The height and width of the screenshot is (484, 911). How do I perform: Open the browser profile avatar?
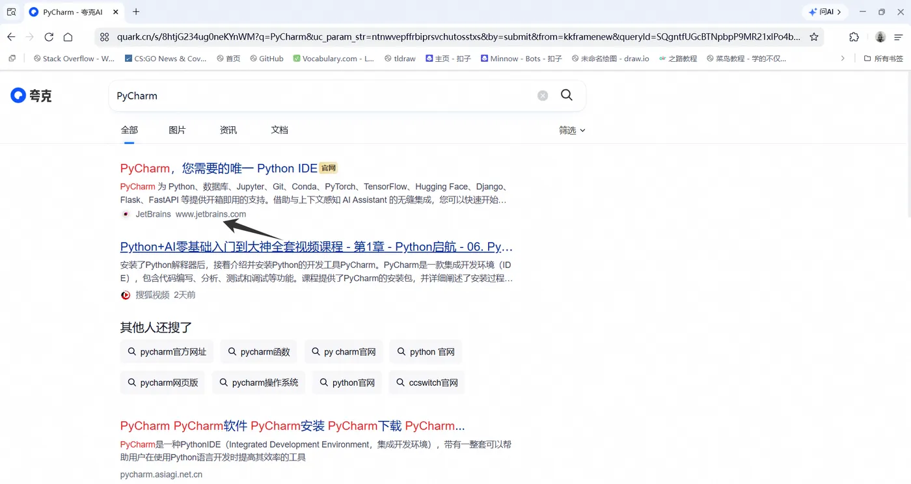coord(880,37)
